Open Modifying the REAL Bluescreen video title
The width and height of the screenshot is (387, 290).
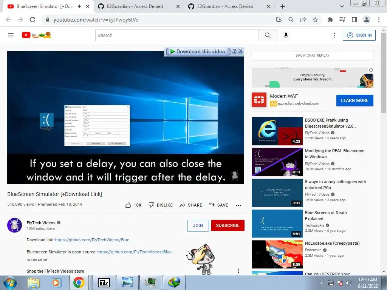[335, 154]
